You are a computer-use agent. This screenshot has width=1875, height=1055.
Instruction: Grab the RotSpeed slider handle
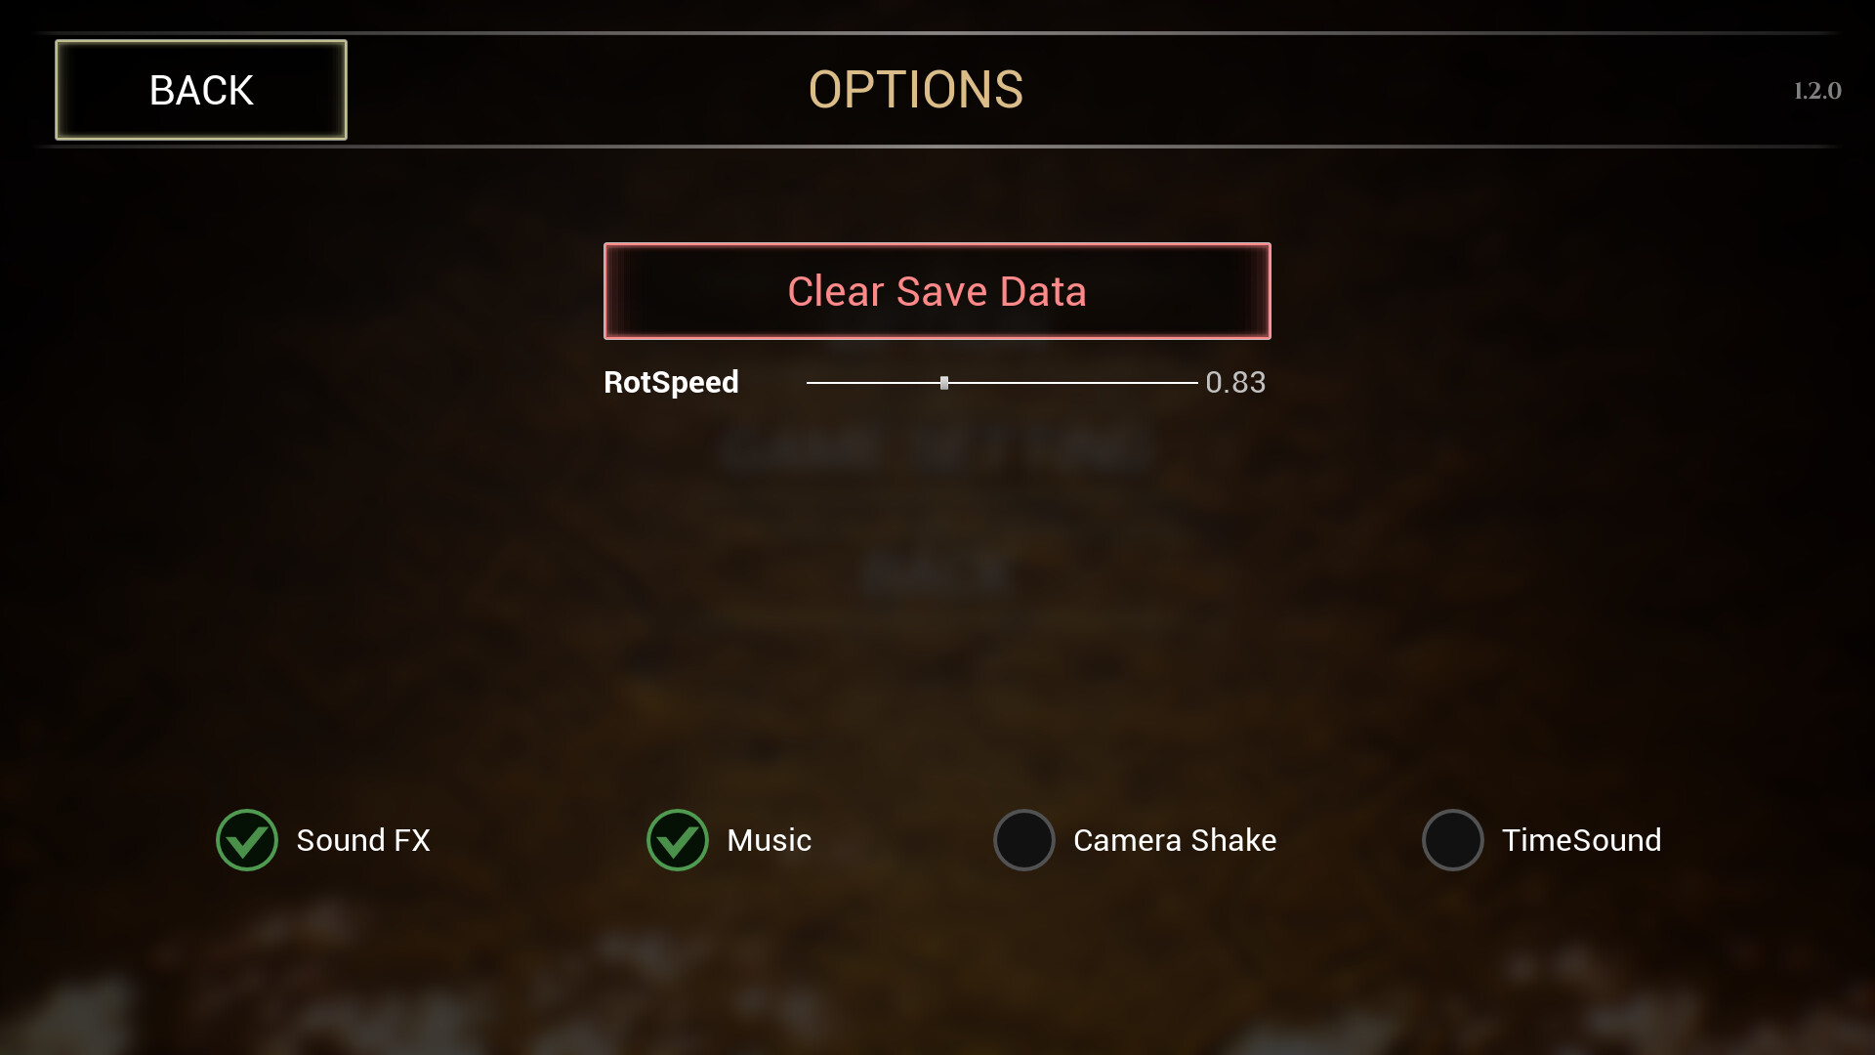click(x=944, y=383)
